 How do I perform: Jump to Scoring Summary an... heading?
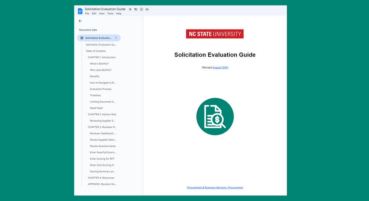[x=102, y=171]
